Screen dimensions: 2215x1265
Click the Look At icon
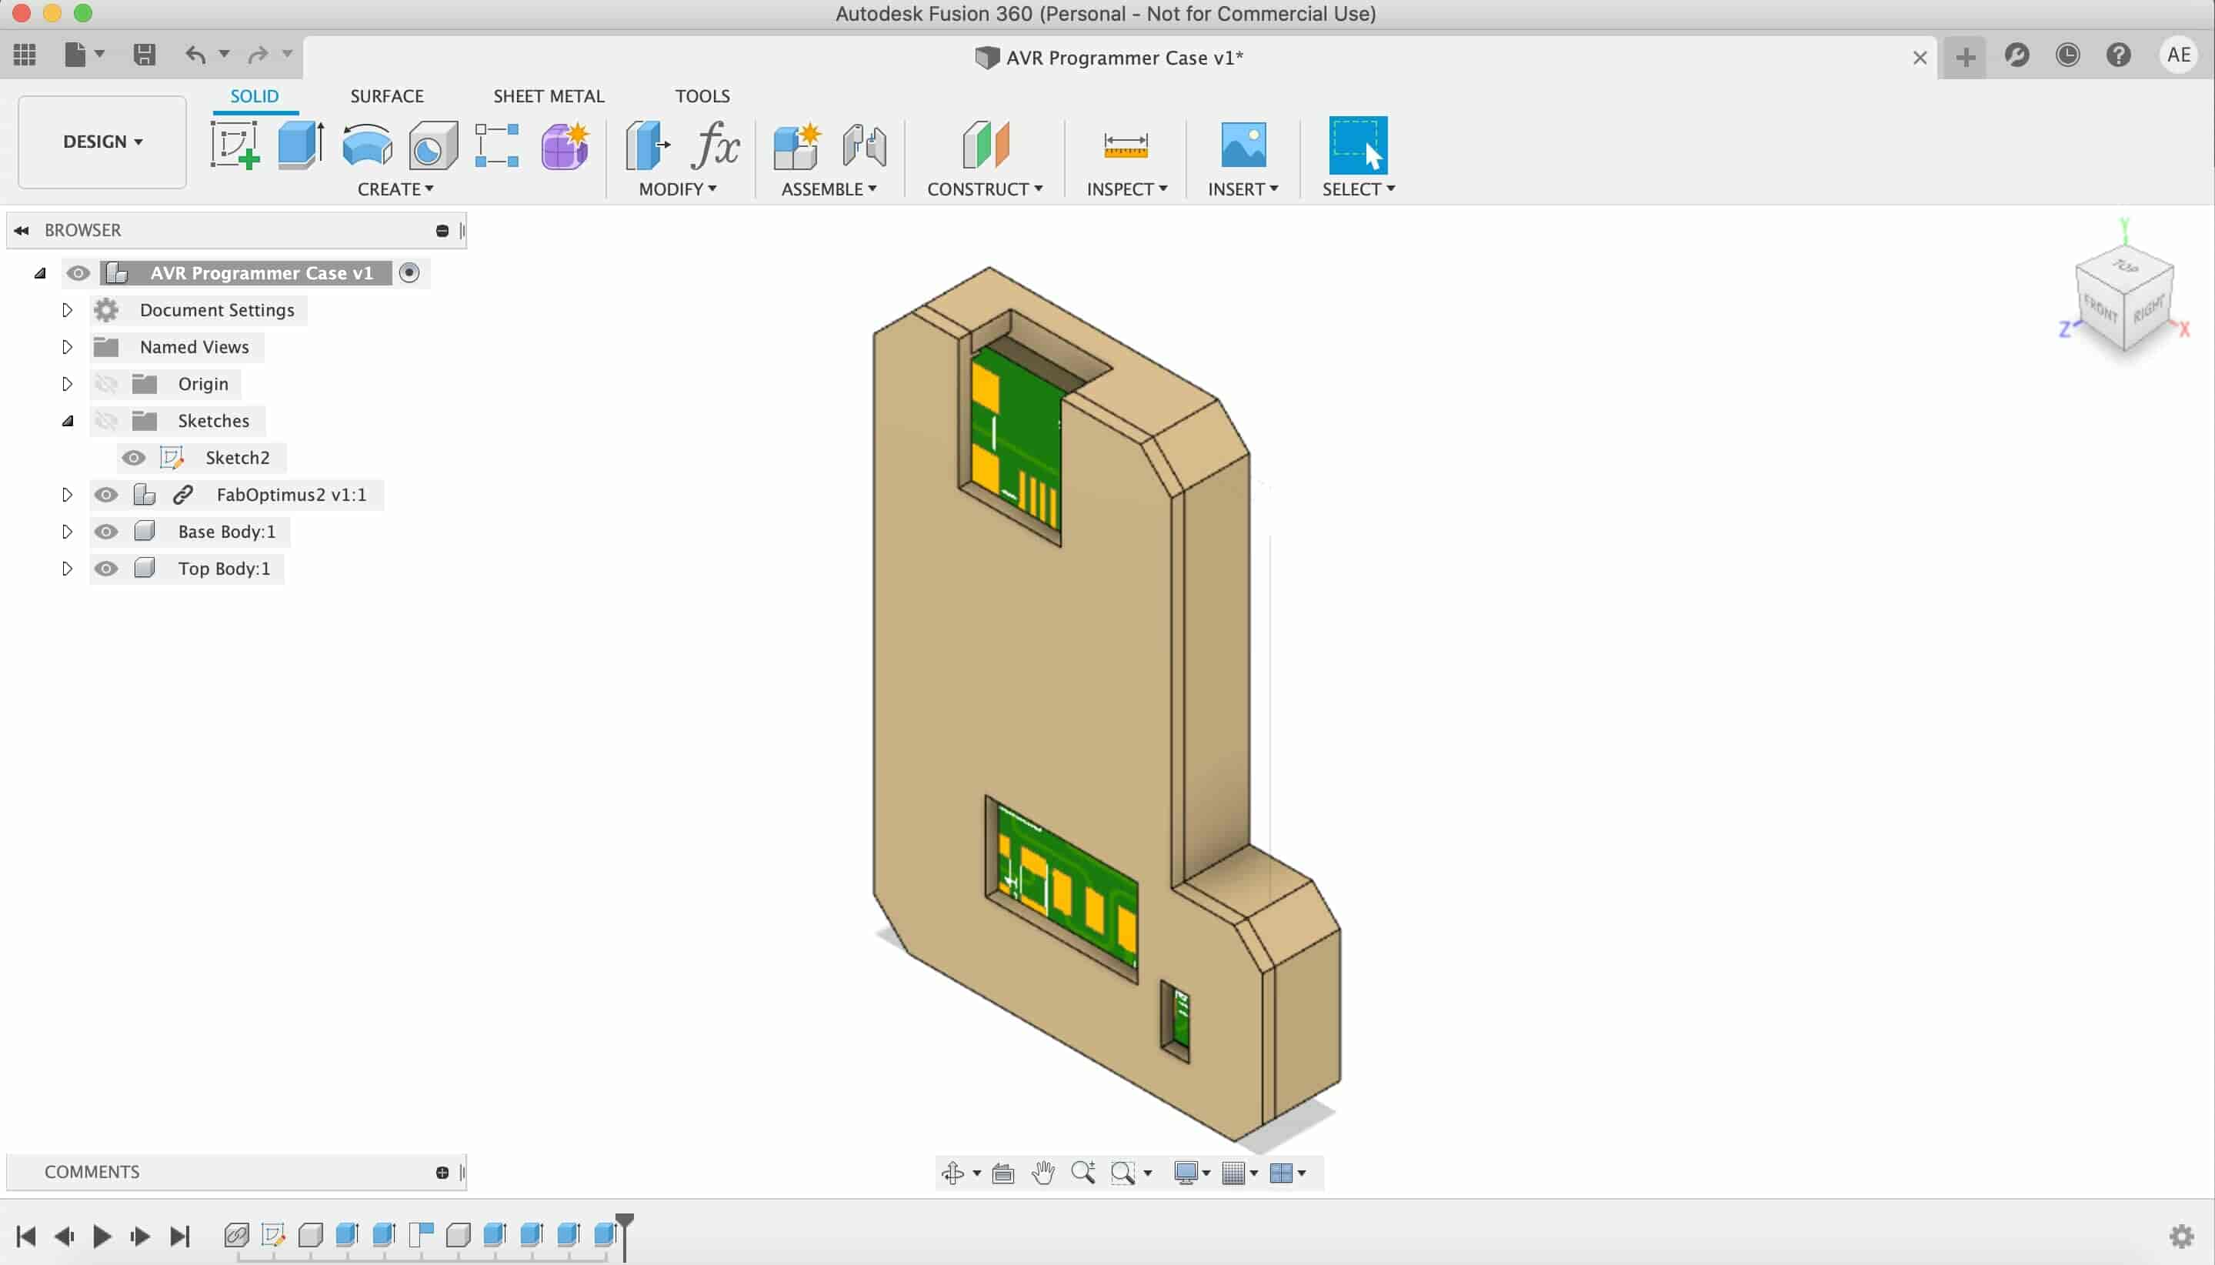[x=1002, y=1173]
